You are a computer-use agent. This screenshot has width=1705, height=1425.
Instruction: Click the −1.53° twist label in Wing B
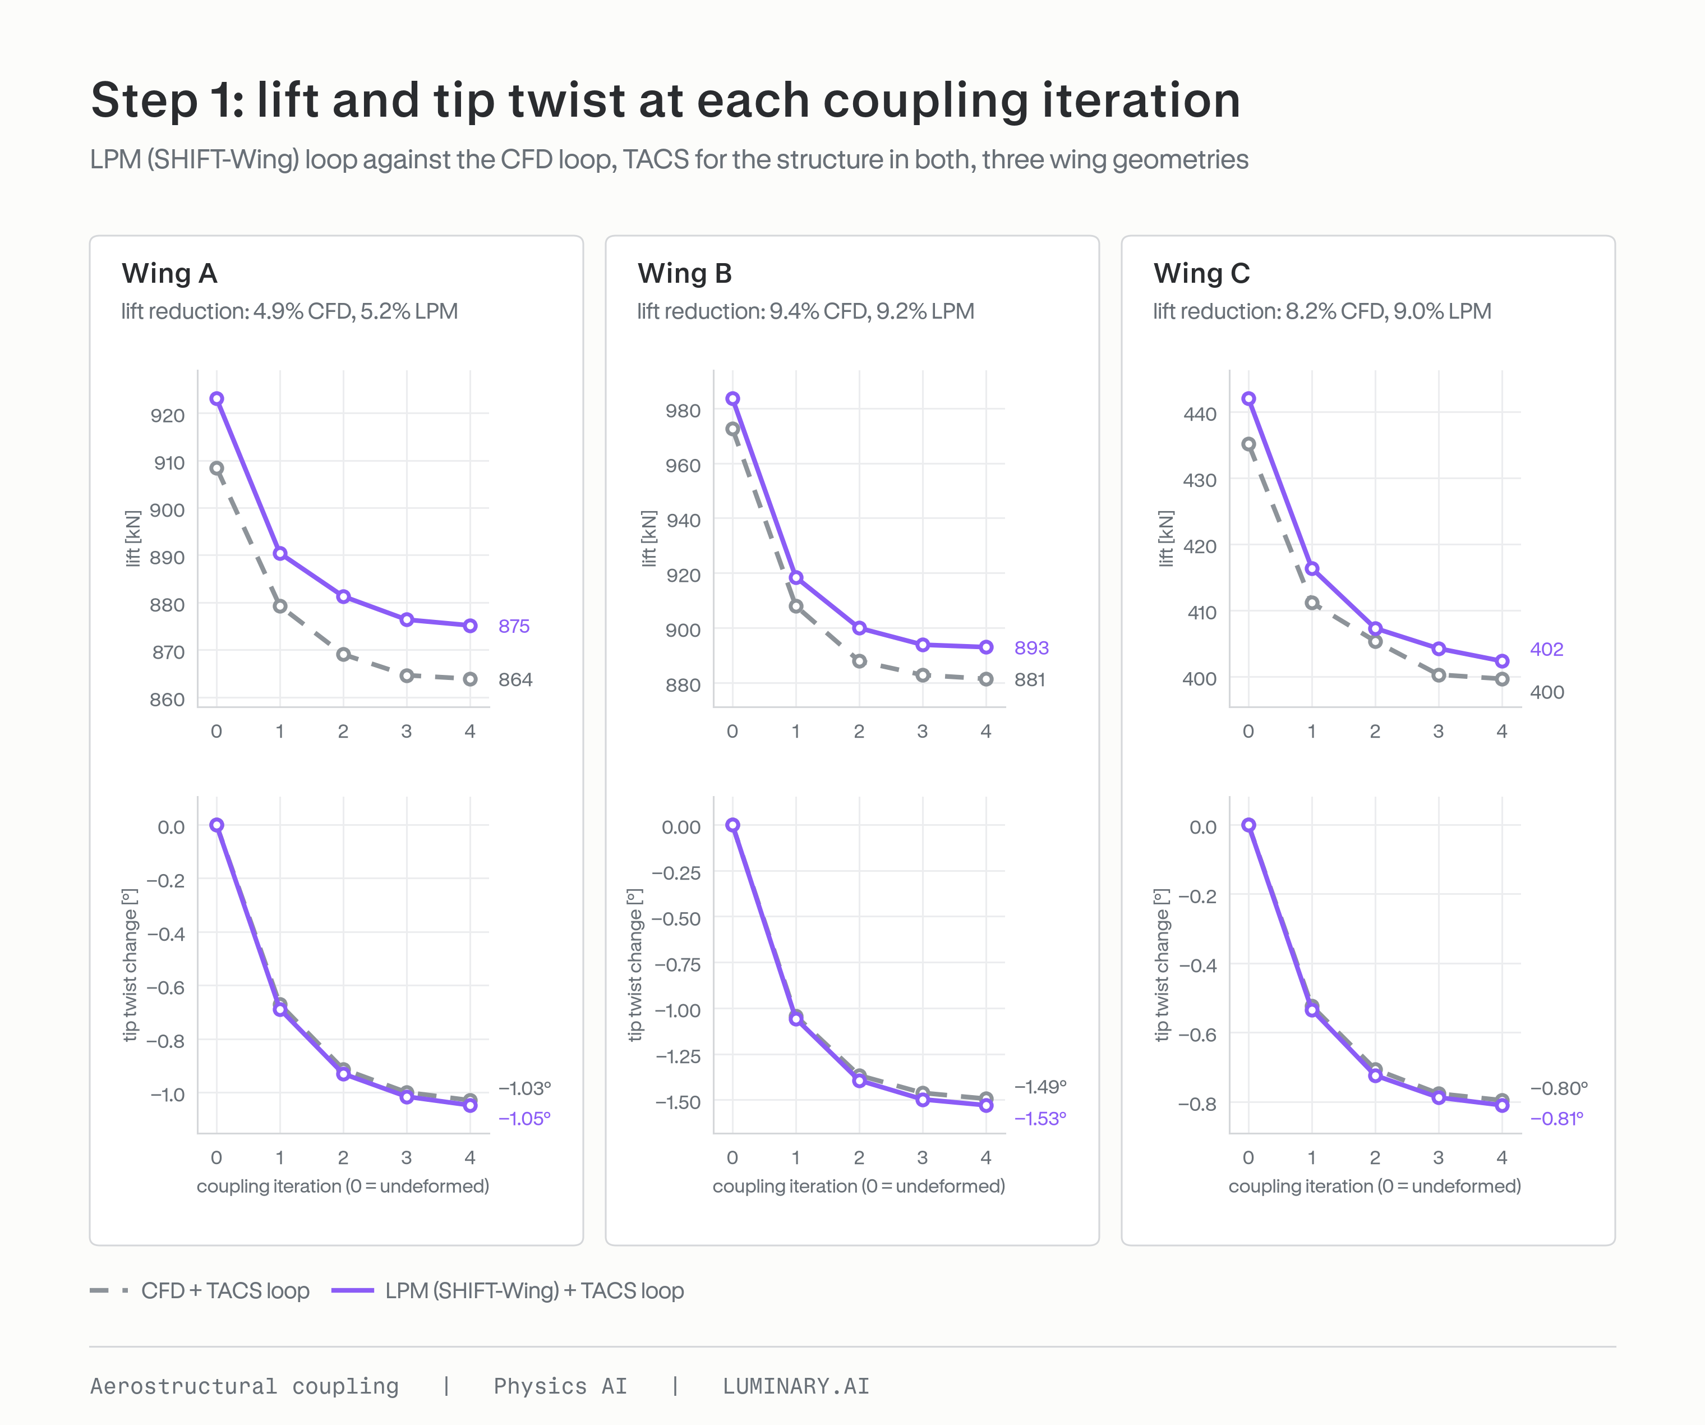pos(1040,1118)
